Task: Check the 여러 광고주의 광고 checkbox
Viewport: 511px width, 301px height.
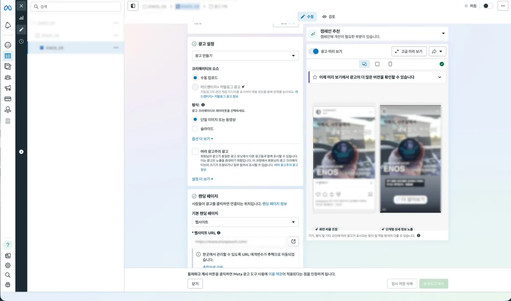Action: point(195,151)
